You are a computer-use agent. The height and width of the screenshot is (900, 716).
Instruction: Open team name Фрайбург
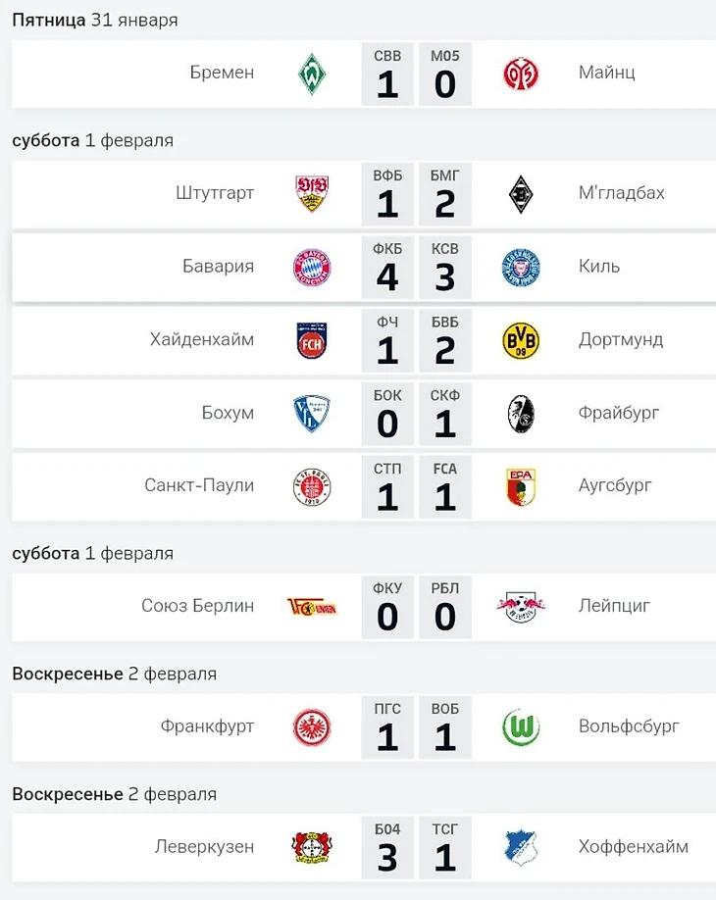(618, 413)
